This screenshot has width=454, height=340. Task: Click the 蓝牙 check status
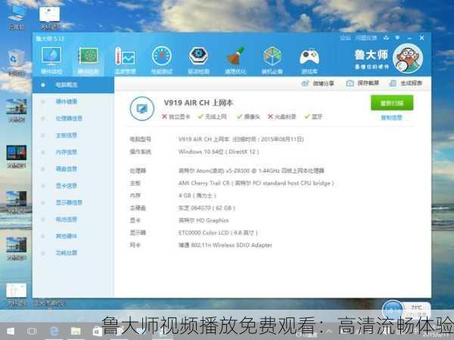tap(313, 117)
